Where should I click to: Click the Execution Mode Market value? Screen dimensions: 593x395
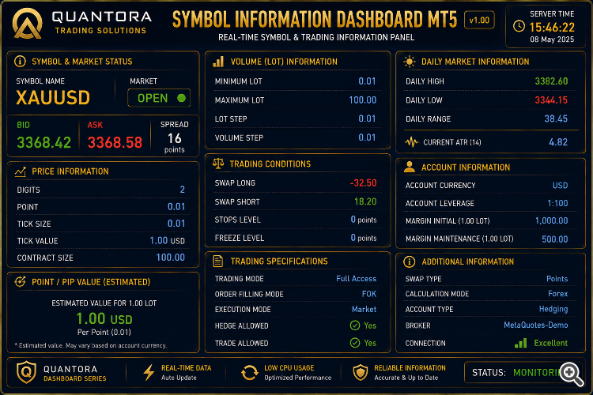(x=364, y=309)
